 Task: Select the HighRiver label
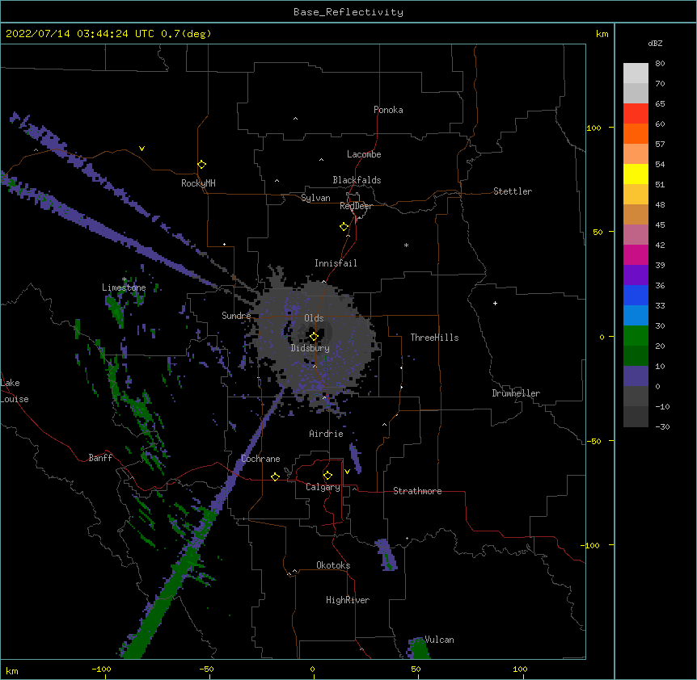tap(348, 600)
